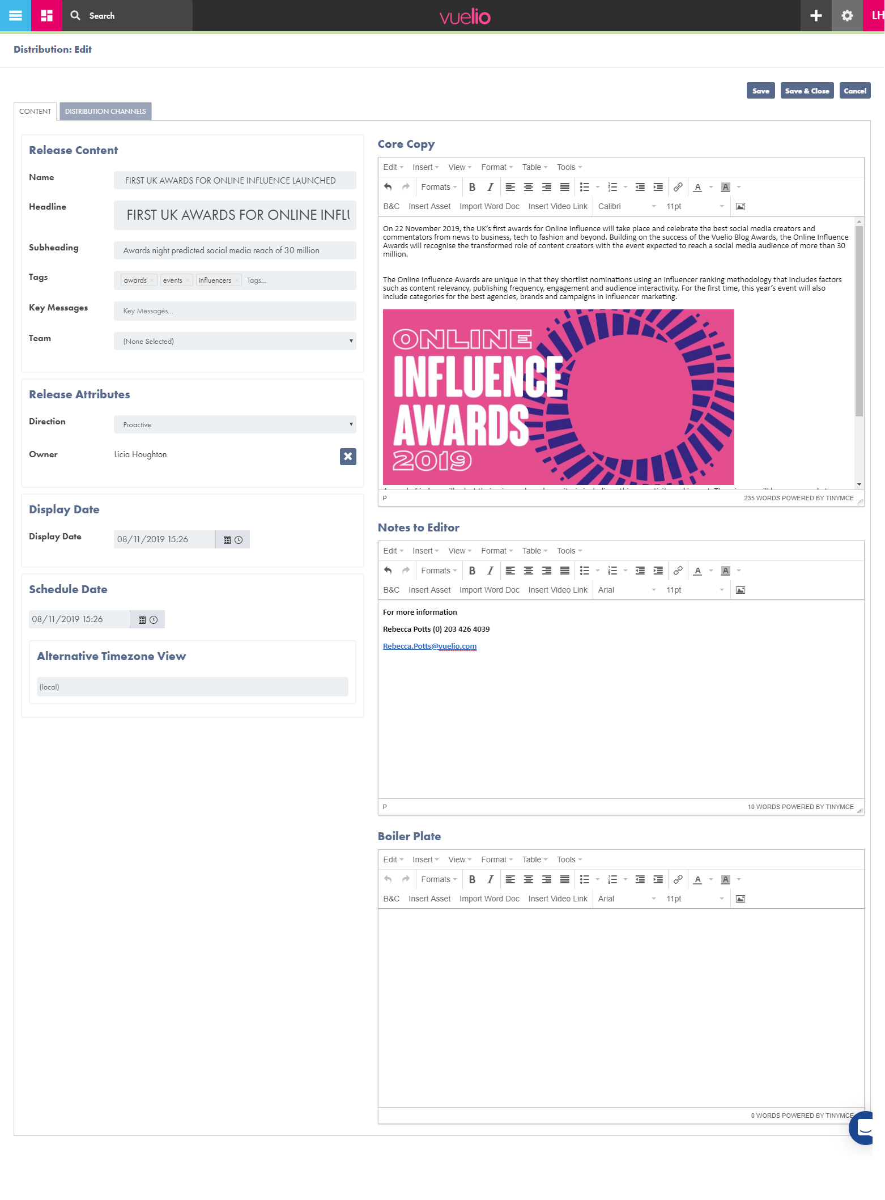Image resolution: width=885 pixels, height=1200 pixels.
Task: Pick background color in Core Copy editor
Action: point(725,187)
